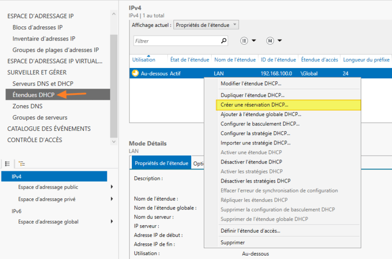
Task: Sort by the Utilisation column header
Action: pyautogui.click(x=144, y=60)
